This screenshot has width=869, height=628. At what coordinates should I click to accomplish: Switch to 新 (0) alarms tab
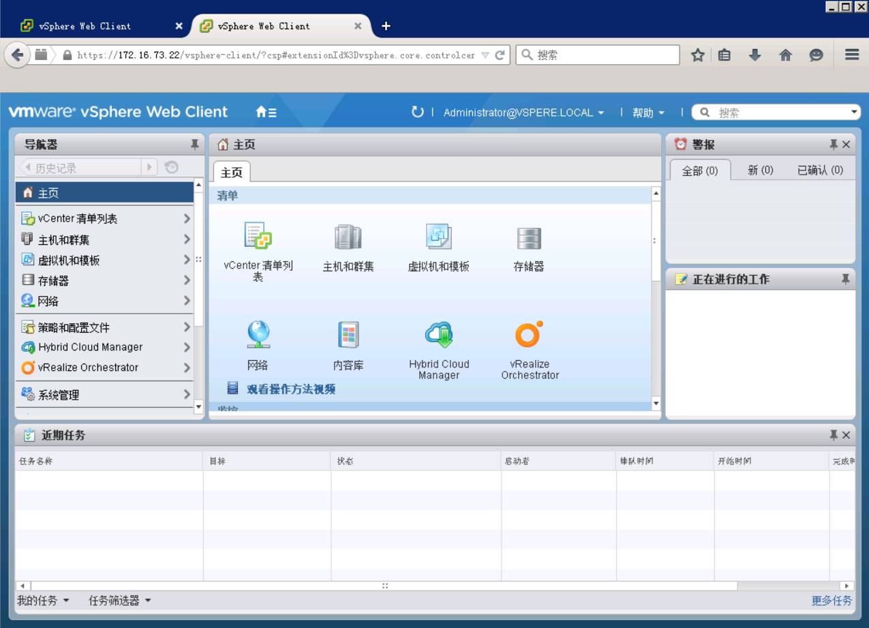[760, 170]
